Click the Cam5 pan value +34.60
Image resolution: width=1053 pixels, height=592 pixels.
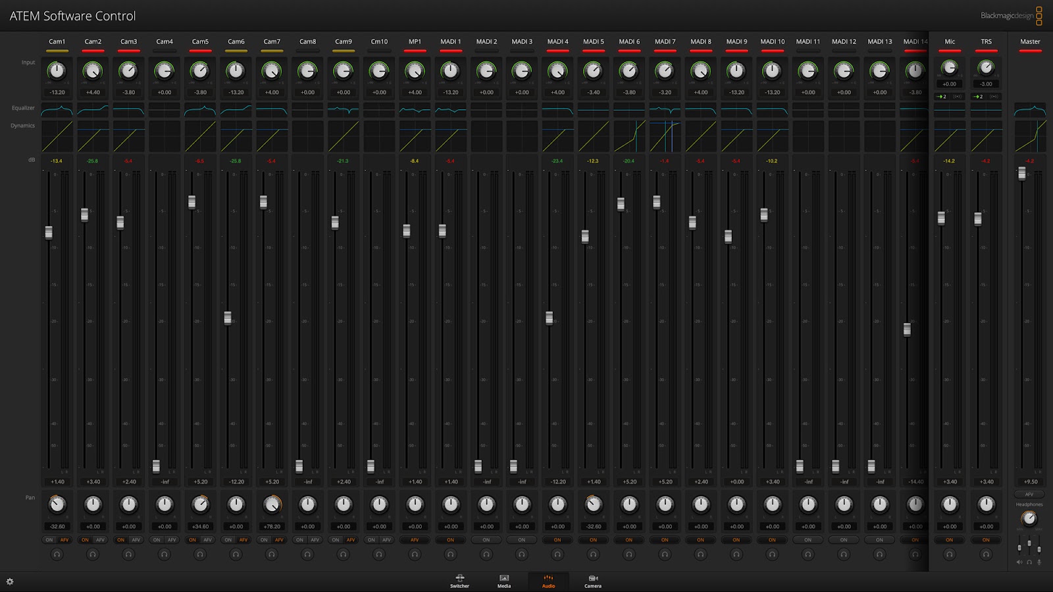click(200, 526)
